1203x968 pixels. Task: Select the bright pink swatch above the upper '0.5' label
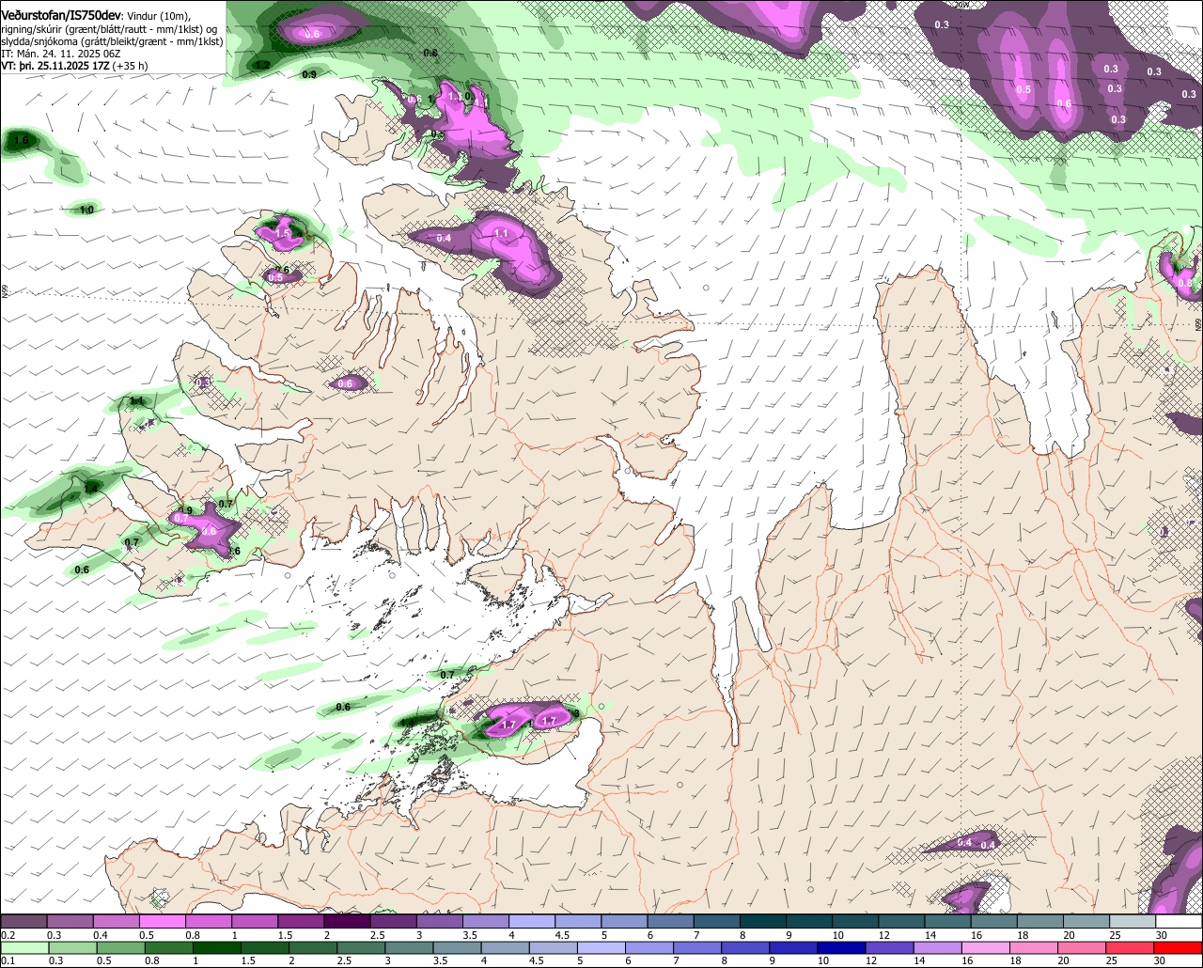click(x=162, y=921)
